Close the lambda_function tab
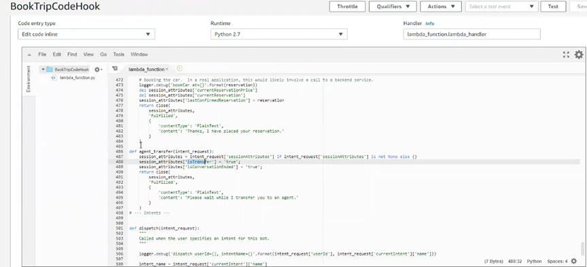The height and width of the screenshot is (267, 587). (167, 69)
